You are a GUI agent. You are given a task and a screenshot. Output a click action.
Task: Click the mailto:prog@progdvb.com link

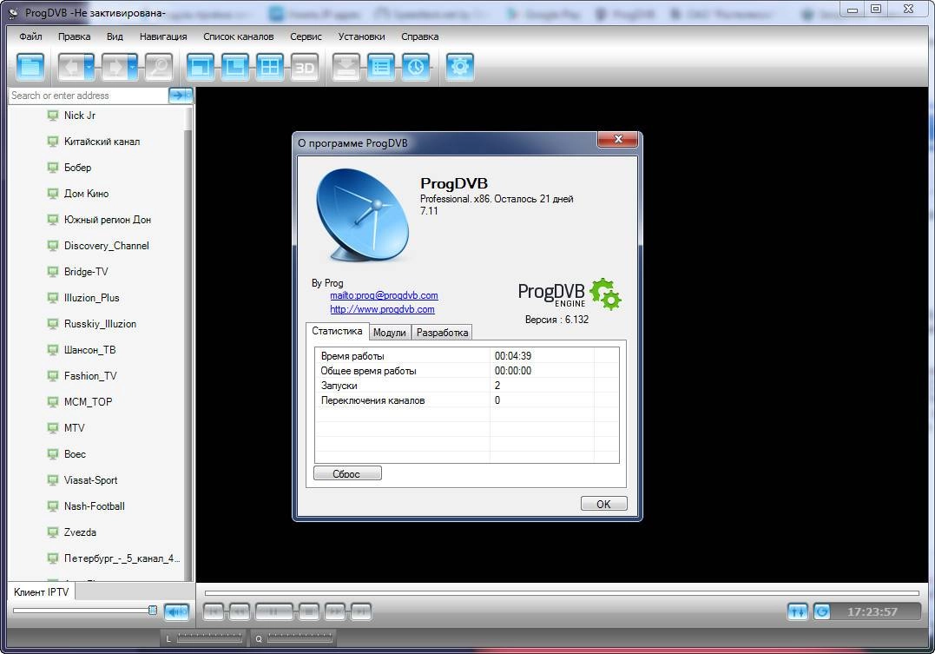pos(384,295)
